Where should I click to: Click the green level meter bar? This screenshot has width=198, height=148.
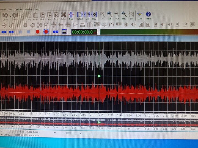[148, 32]
